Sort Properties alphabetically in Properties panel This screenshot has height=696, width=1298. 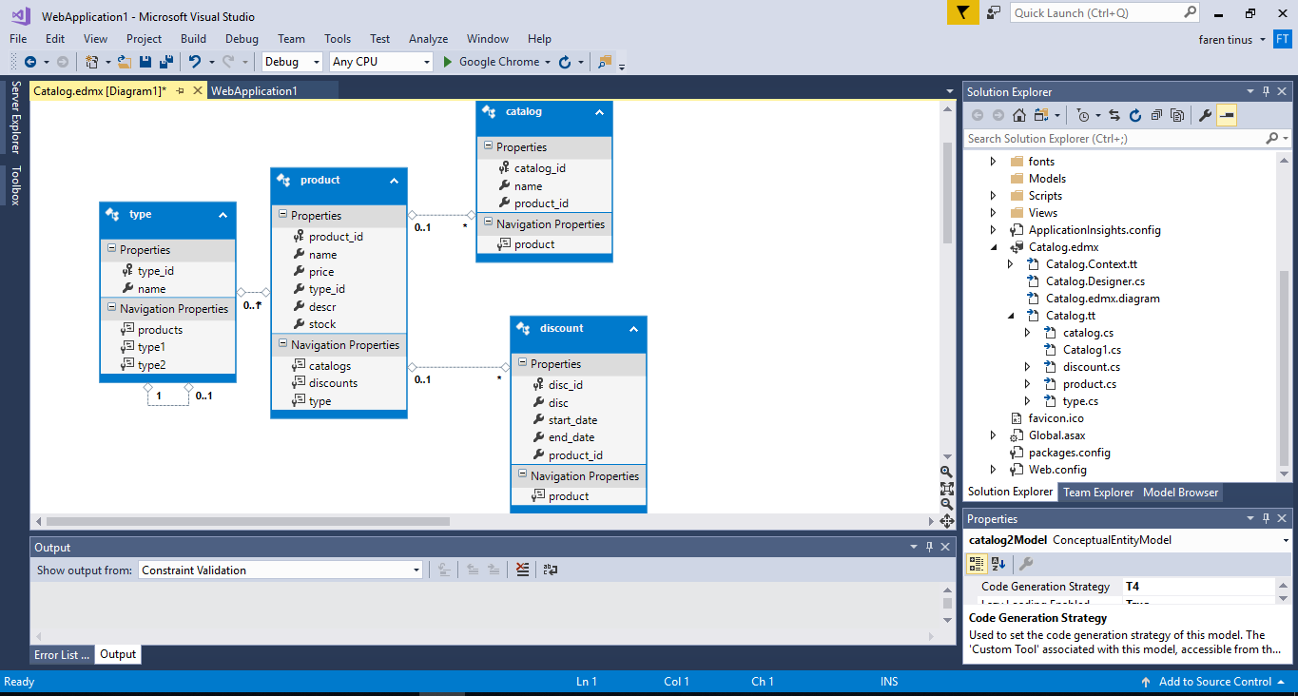[x=997, y=563]
